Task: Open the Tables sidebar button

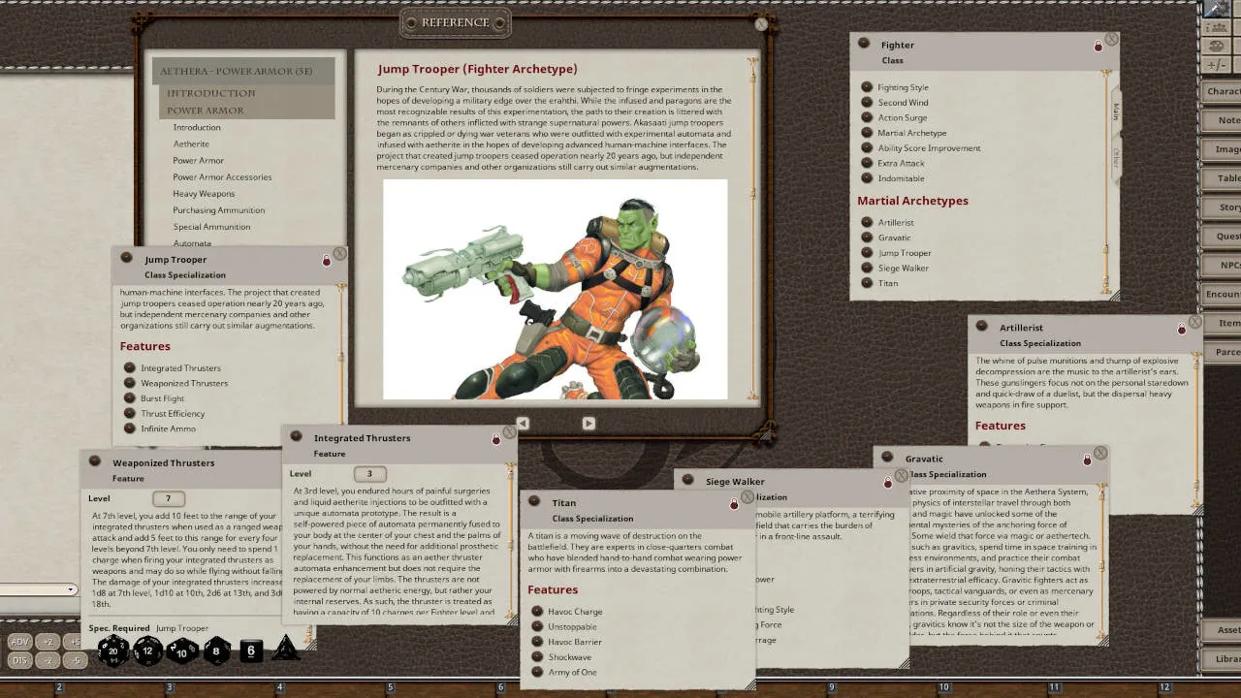Action: coord(1222,178)
